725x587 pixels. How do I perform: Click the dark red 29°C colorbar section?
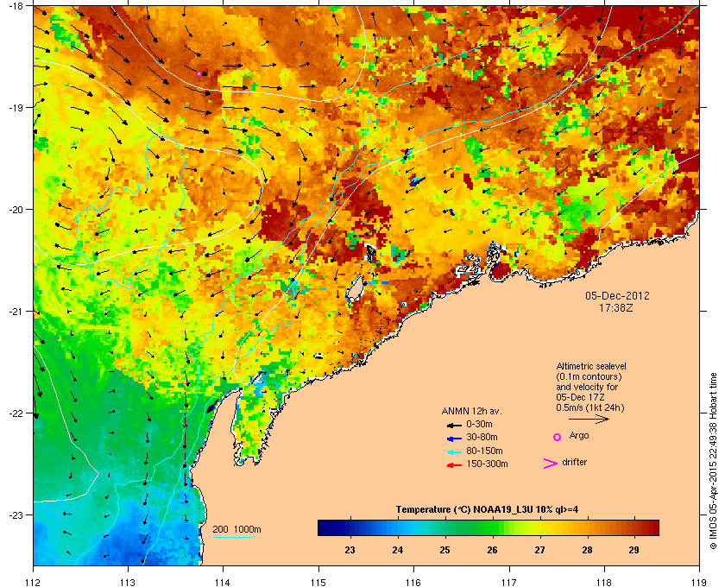click(634, 527)
